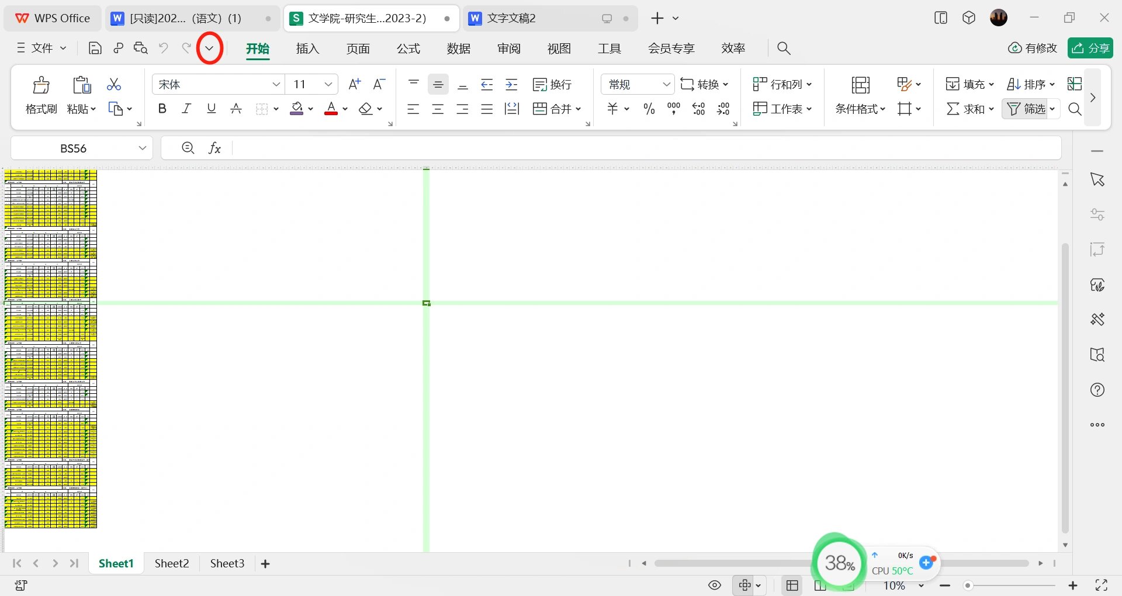Expand the 合并 merge cells dropdown
Image resolution: width=1122 pixels, height=596 pixels.
579,109
